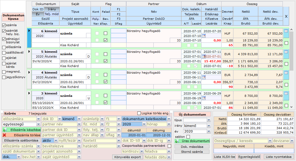The width and height of the screenshot is (296, 161).
Task: Open the grid icon on document 6 row
Action: pyautogui.click(x=286, y=31)
